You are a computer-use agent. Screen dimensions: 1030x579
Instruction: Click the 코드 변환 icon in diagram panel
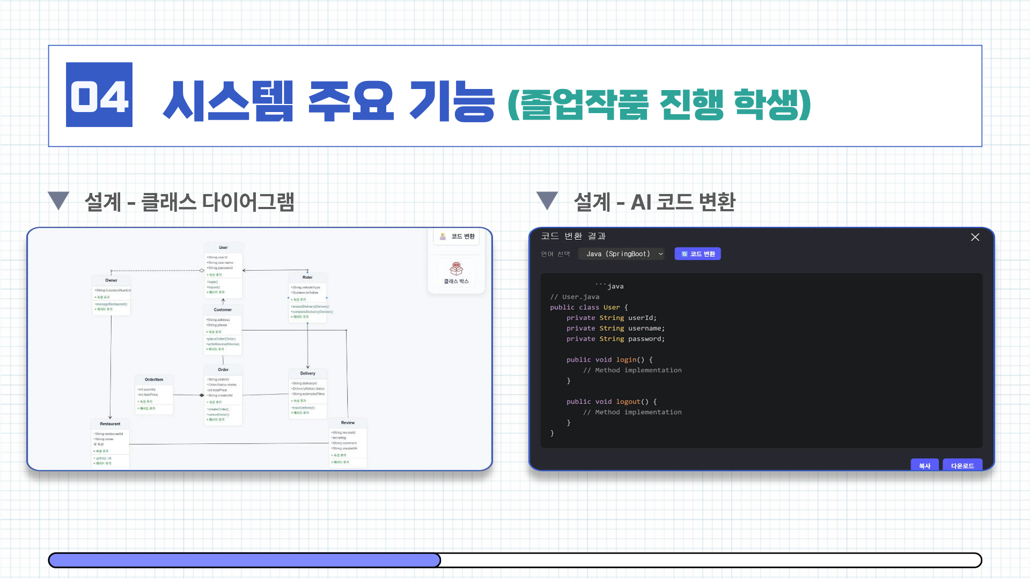point(443,236)
